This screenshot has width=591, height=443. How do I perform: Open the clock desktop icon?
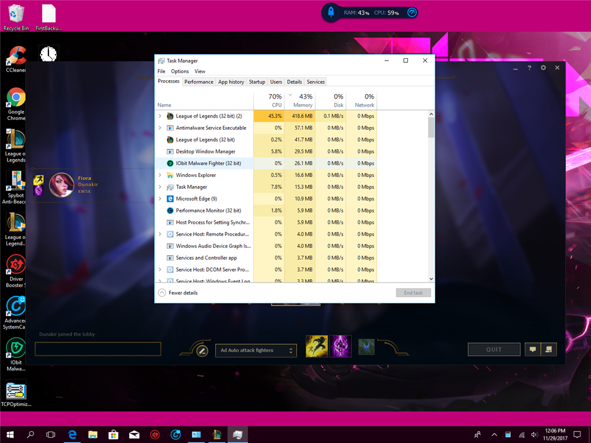(48, 55)
